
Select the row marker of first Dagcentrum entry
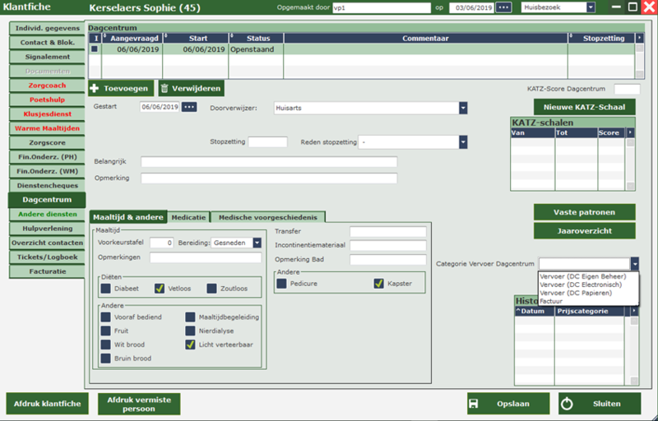tap(95, 49)
